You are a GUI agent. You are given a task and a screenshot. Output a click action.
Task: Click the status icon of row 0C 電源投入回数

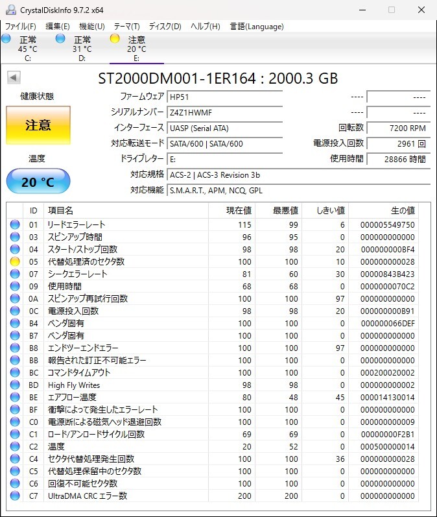[15, 311]
